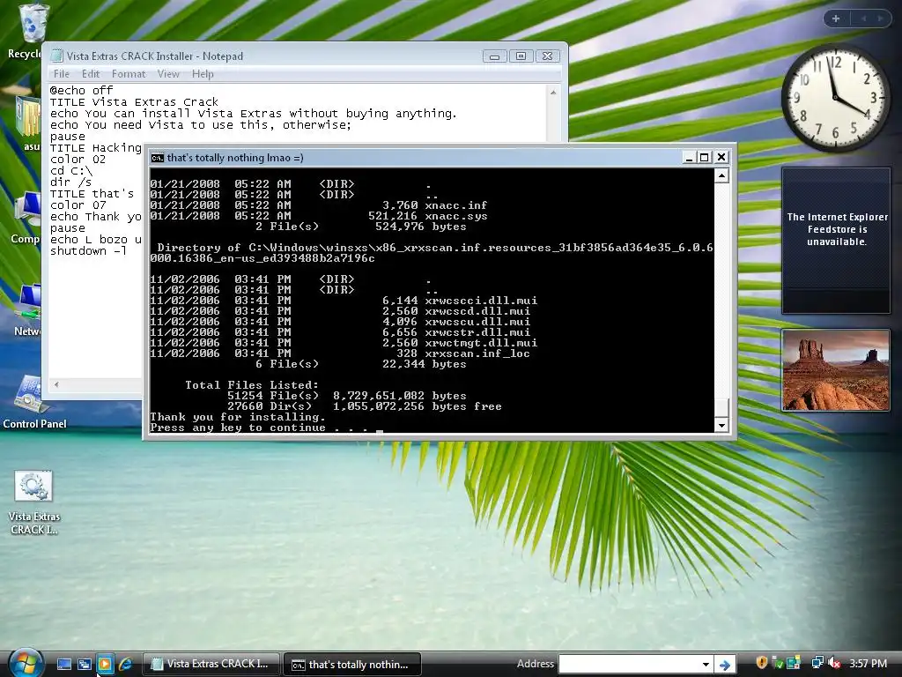The width and height of the screenshot is (902, 677).
Task: Switch to 'that's totally nothin...' console taskbar button
Action: click(352, 664)
